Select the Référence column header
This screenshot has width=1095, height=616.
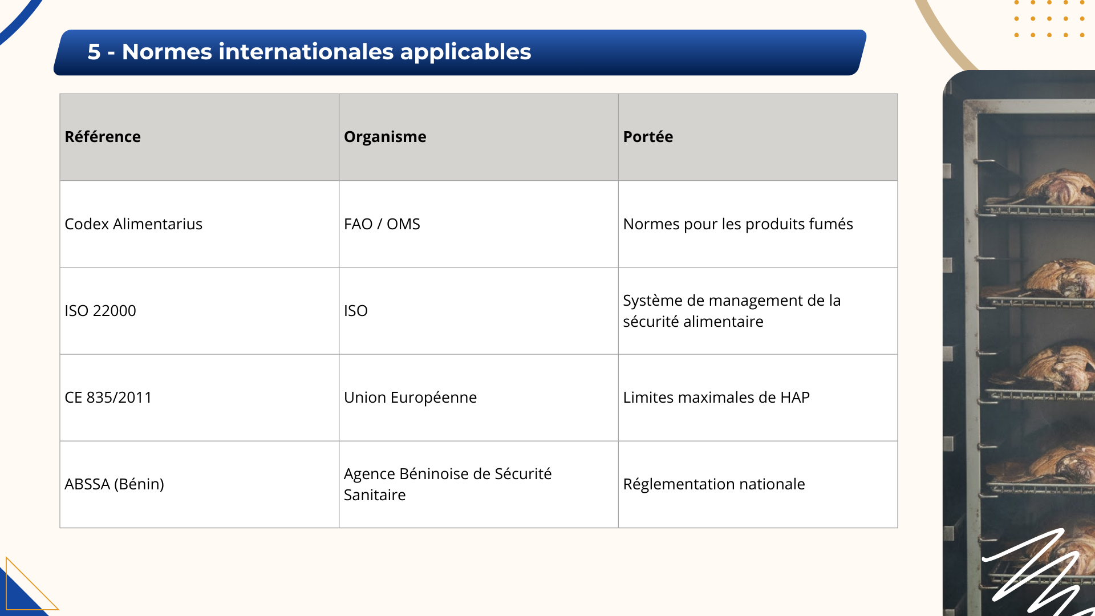click(x=200, y=137)
